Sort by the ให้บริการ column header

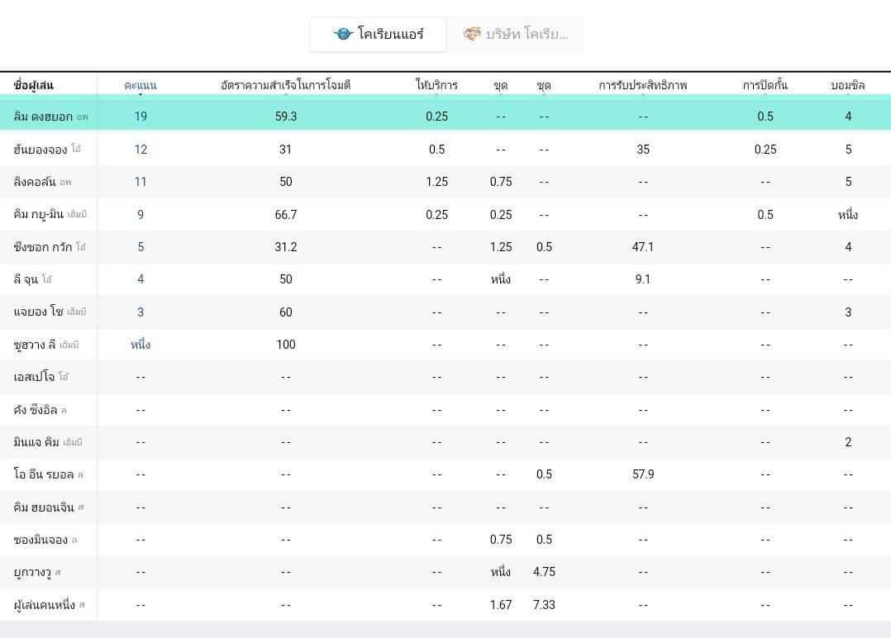pos(436,85)
